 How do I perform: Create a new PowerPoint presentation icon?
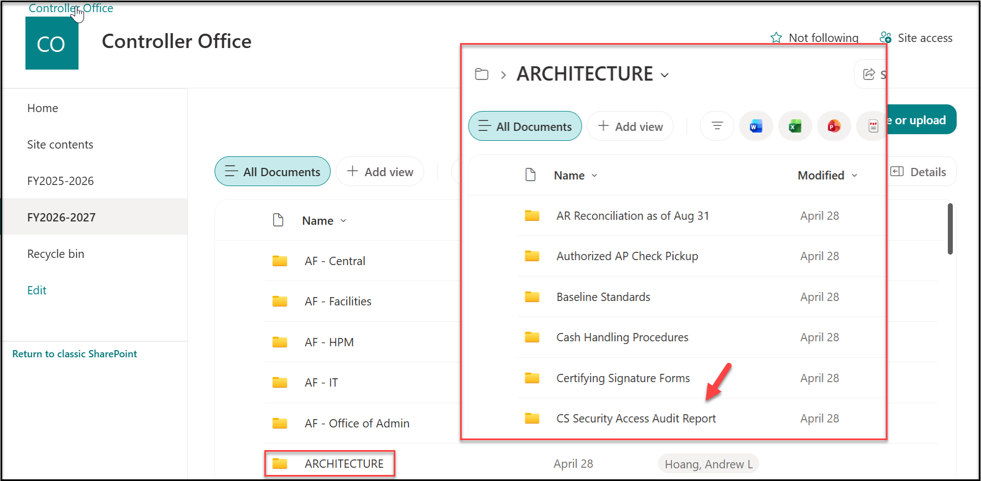pyautogui.click(x=834, y=126)
